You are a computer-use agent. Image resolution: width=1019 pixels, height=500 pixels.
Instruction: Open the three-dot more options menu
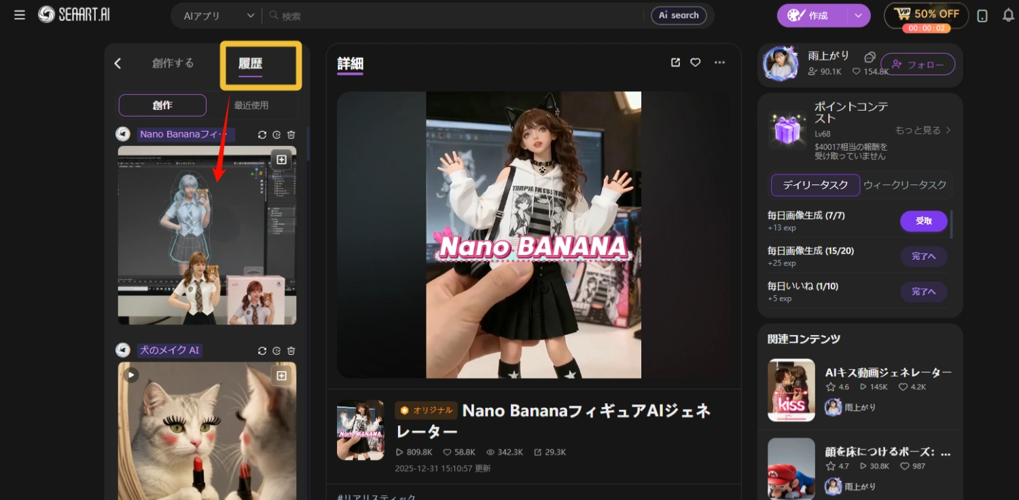(719, 62)
